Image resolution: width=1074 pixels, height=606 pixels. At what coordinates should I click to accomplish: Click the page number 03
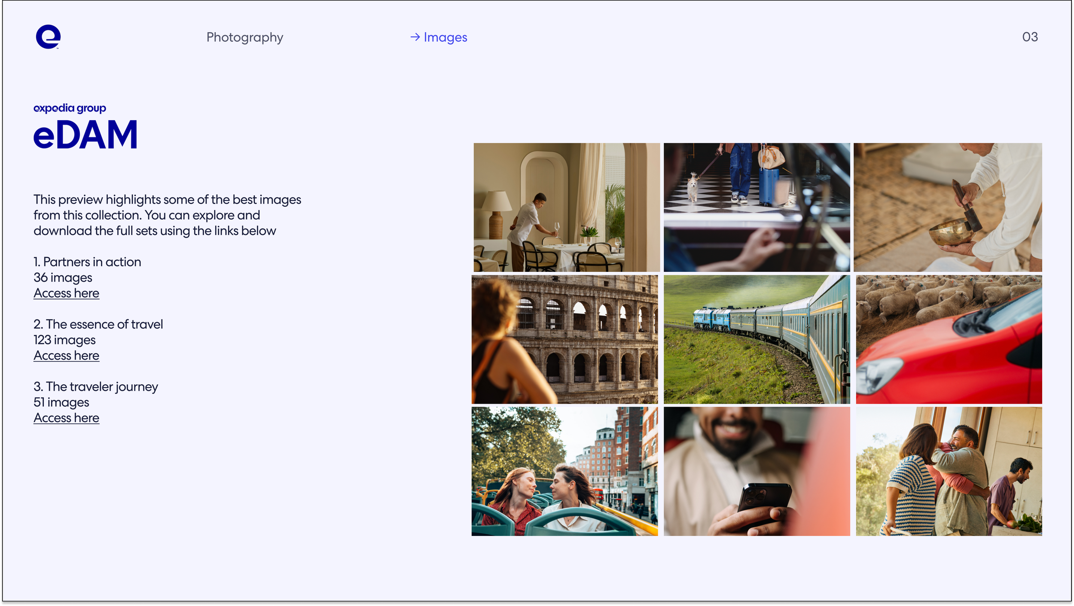point(1029,37)
